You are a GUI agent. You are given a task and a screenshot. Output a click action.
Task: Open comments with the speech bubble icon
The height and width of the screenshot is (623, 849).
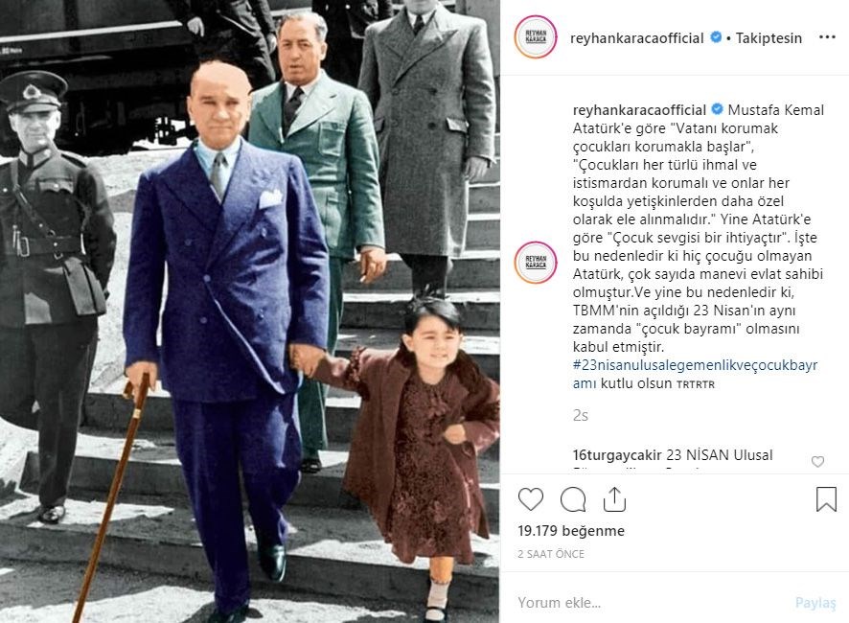[x=573, y=499]
